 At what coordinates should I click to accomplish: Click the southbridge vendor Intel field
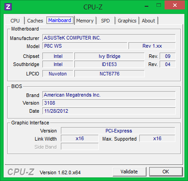[58, 64]
